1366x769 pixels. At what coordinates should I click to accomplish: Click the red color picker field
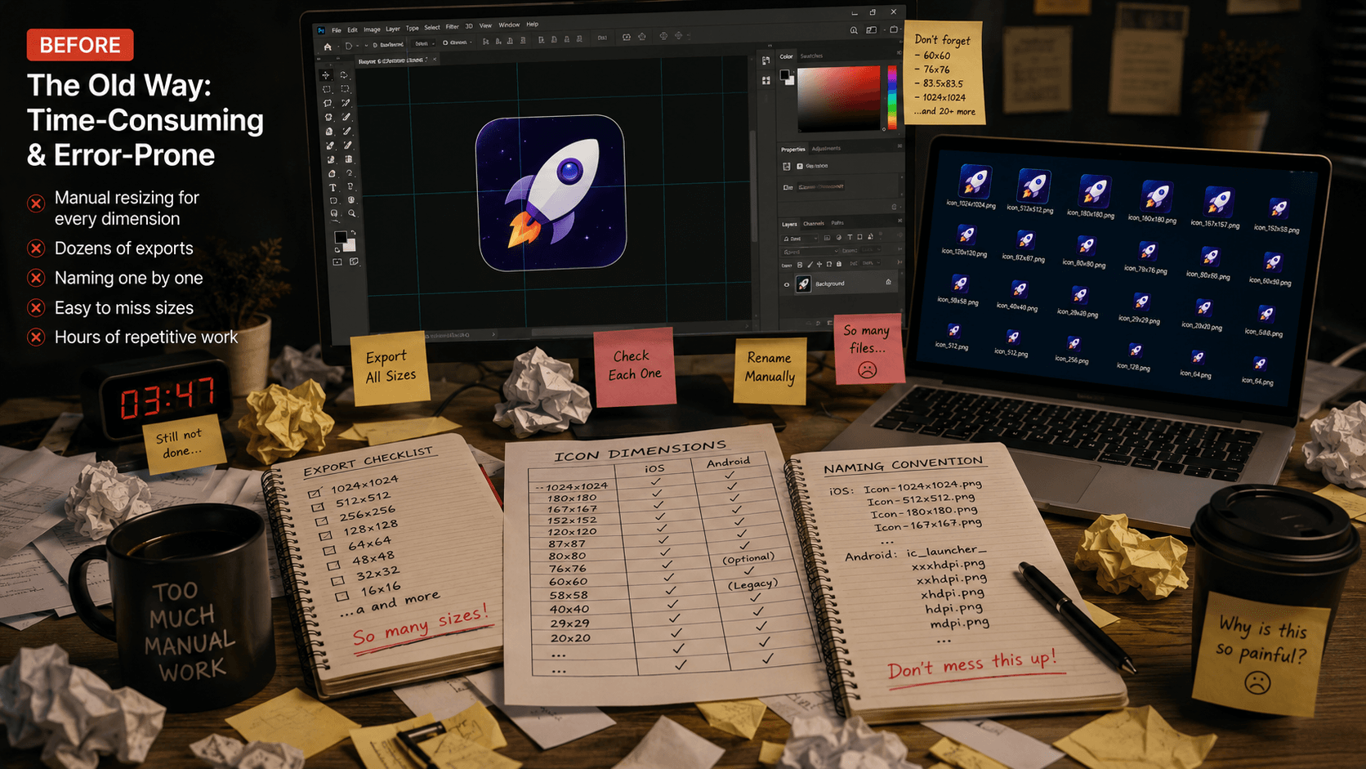click(839, 99)
